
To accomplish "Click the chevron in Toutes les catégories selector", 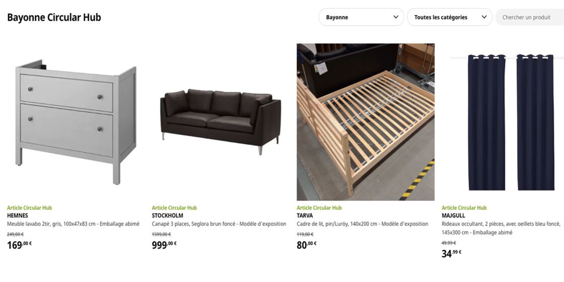I will pyautogui.click(x=484, y=17).
